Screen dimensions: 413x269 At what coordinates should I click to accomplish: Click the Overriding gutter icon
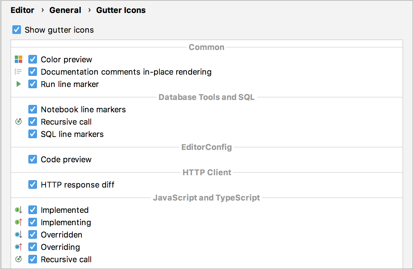click(18, 247)
